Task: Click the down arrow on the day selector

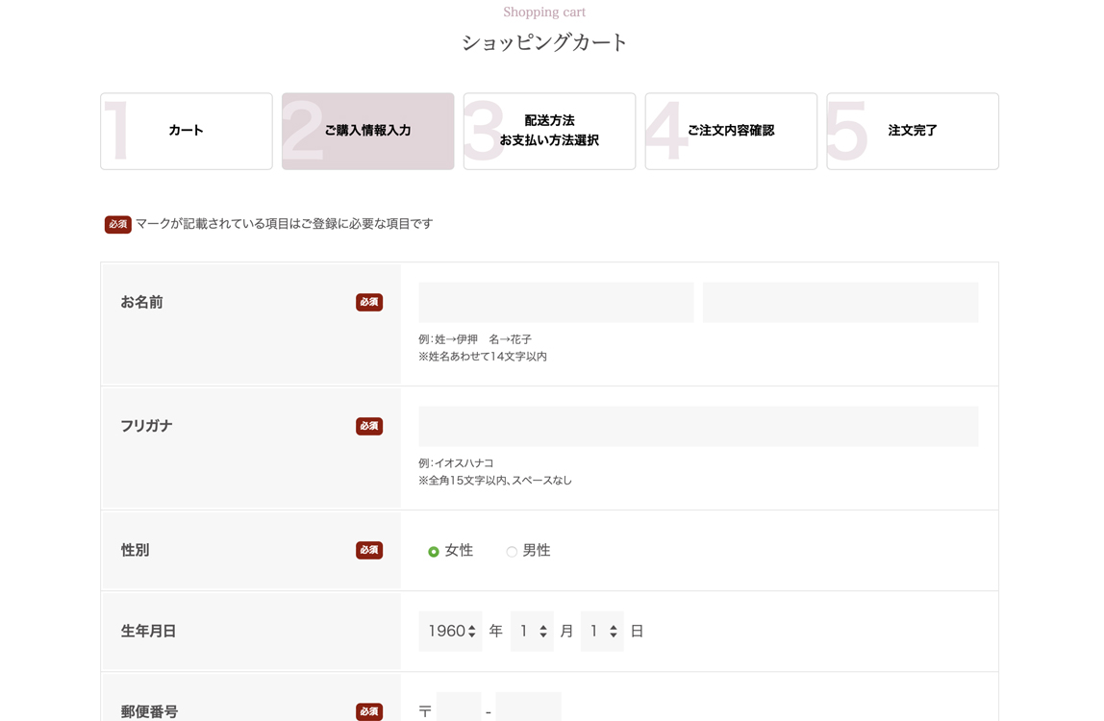Action: click(615, 635)
